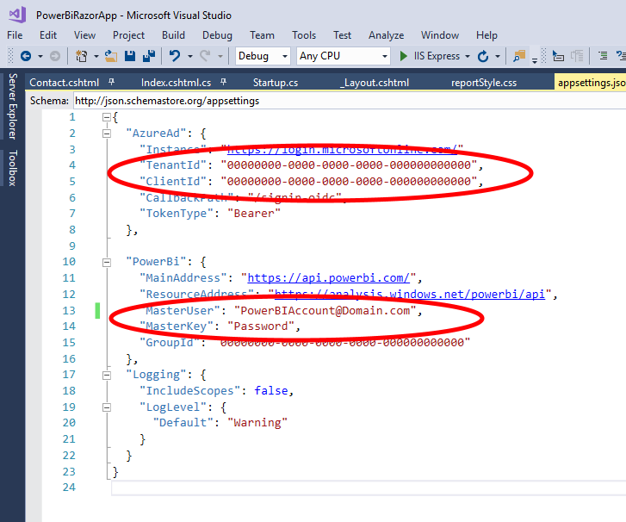The width and height of the screenshot is (626, 522).
Task: Open the Team menu
Action: [262, 35]
